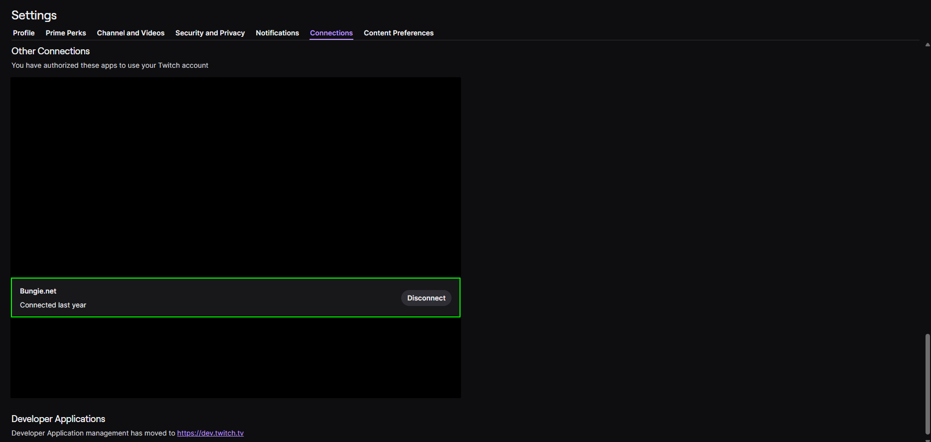
Task: Click the scrollbar up arrow
Action: pos(927,45)
